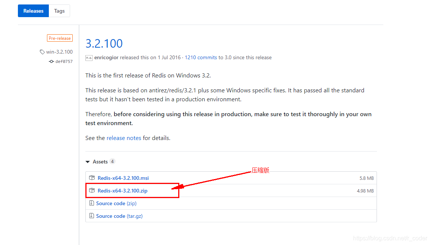The width and height of the screenshot is (431, 245).
Task: Open the 3.2.100 release title
Action: tap(104, 43)
